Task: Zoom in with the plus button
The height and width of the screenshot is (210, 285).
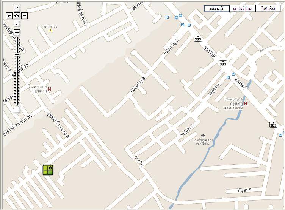Action: tap(17, 32)
